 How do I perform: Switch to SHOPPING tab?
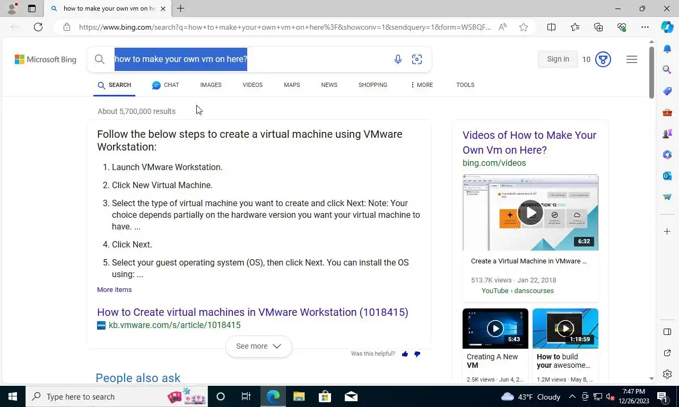coord(372,85)
